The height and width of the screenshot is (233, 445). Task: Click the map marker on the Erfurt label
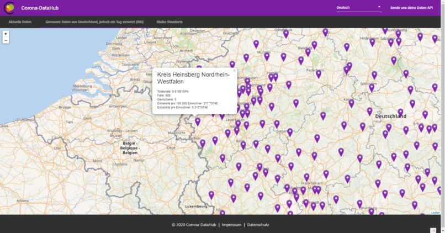tap(421, 128)
